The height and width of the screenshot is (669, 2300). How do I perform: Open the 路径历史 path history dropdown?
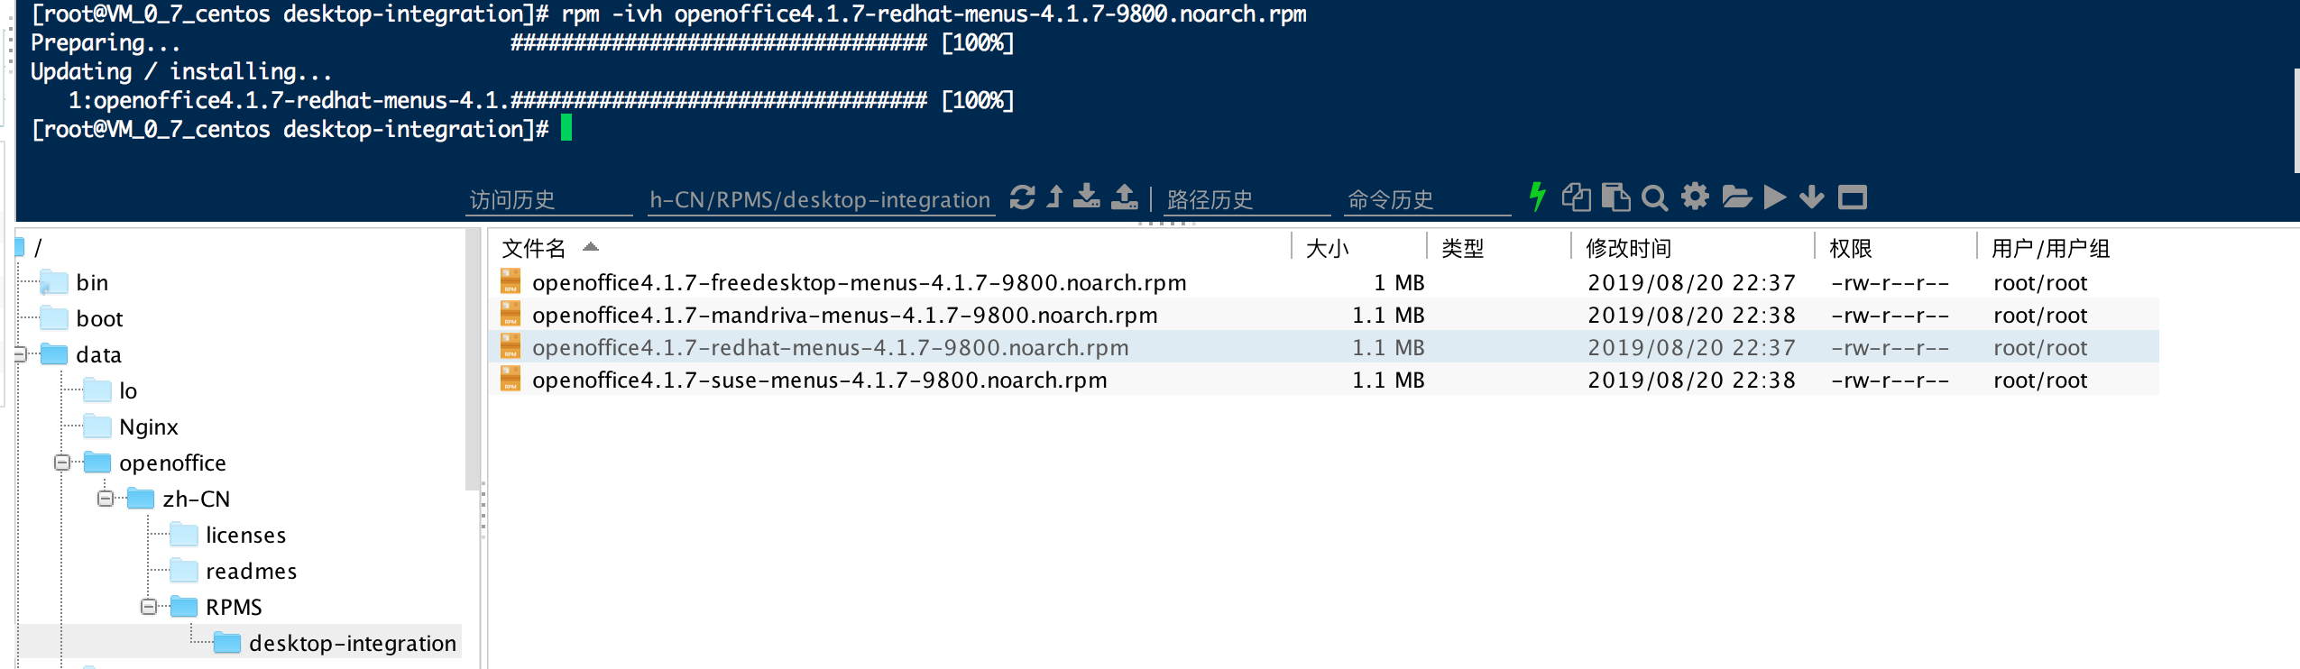coord(1247,200)
